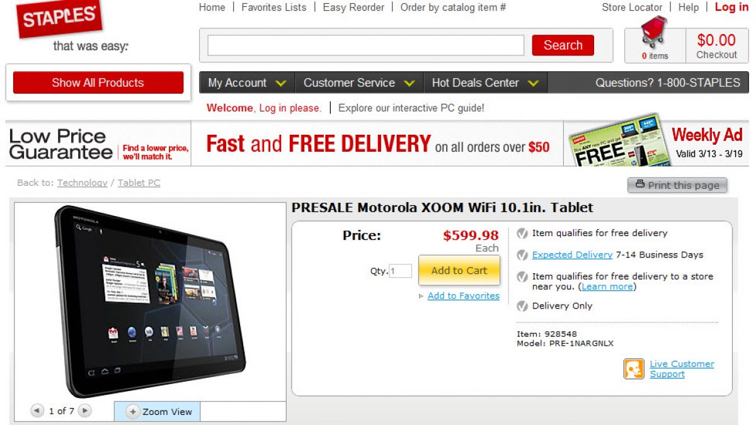Image resolution: width=756 pixels, height=425 pixels.
Task: Click the Motorola XOOM tablet product image
Action: pos(150,300)
